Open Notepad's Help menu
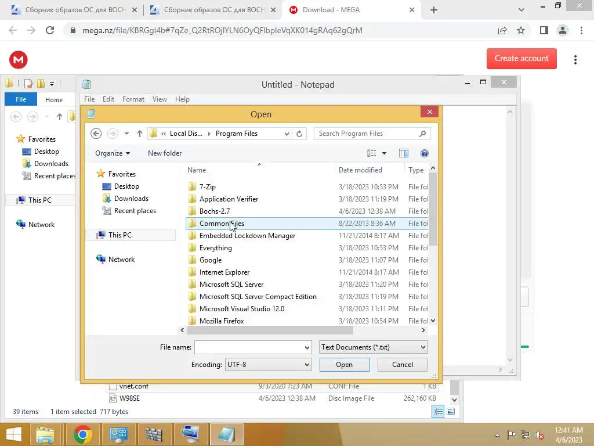 coord(182,99)
